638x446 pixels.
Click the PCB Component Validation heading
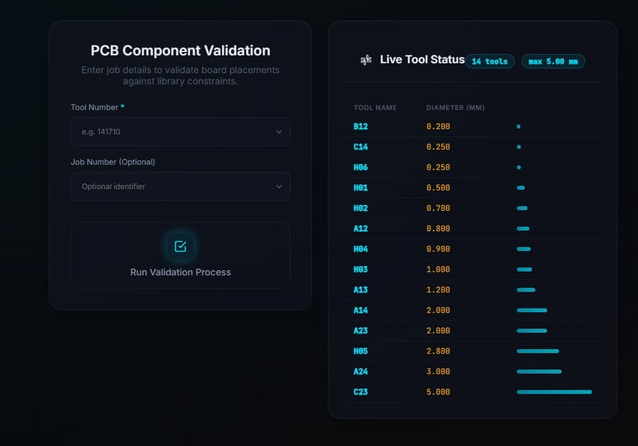180,51
